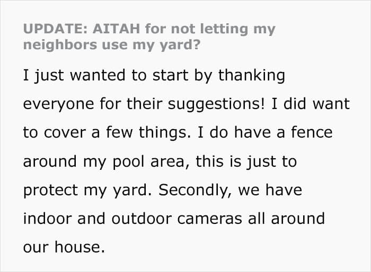Click the word 'things.' in the paragraph

point(165,133)
